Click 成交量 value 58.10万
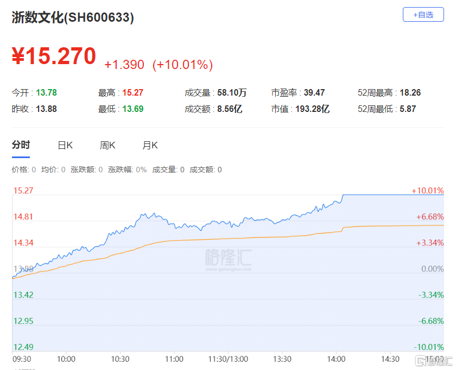456x370 pixels. 232,92
